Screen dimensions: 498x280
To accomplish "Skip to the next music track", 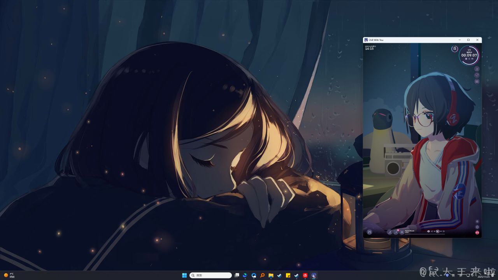I will (x=441, y=231).
